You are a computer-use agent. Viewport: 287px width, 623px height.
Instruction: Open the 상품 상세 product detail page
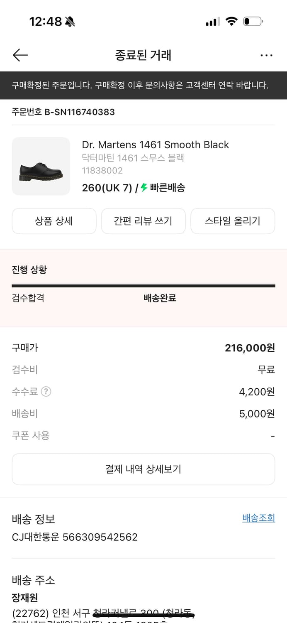(54, 221)
